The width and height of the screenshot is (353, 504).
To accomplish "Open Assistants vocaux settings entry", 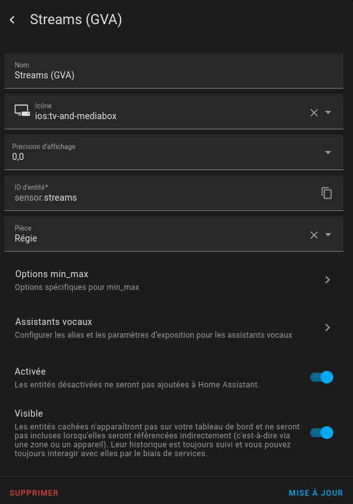I will coord(174,328).
